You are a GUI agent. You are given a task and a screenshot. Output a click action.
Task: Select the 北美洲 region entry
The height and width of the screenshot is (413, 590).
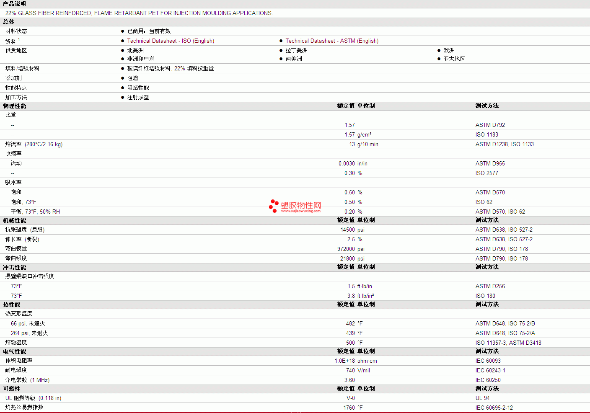click(135, 50)
